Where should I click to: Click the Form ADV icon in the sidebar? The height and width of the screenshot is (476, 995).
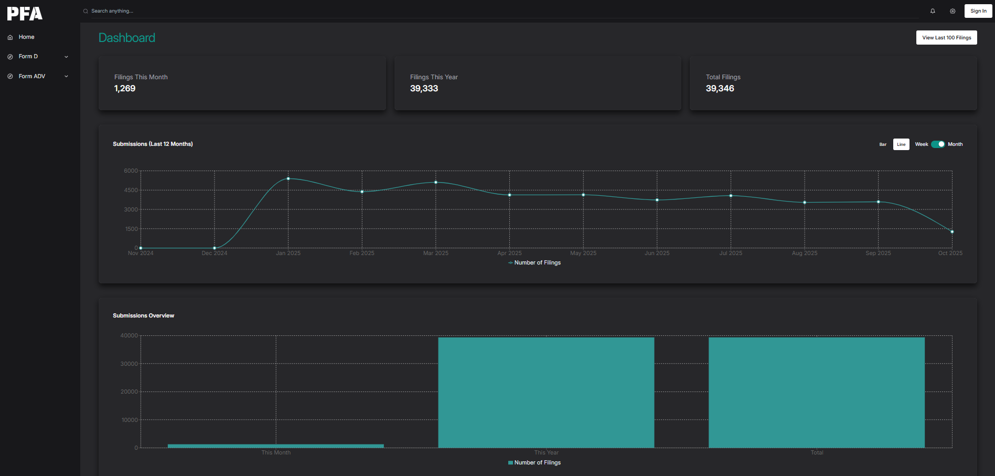pos(9,76)
